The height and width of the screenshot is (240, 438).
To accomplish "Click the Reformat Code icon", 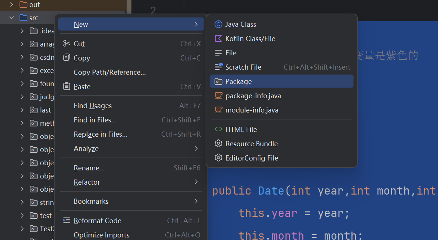I will point(66,220).
